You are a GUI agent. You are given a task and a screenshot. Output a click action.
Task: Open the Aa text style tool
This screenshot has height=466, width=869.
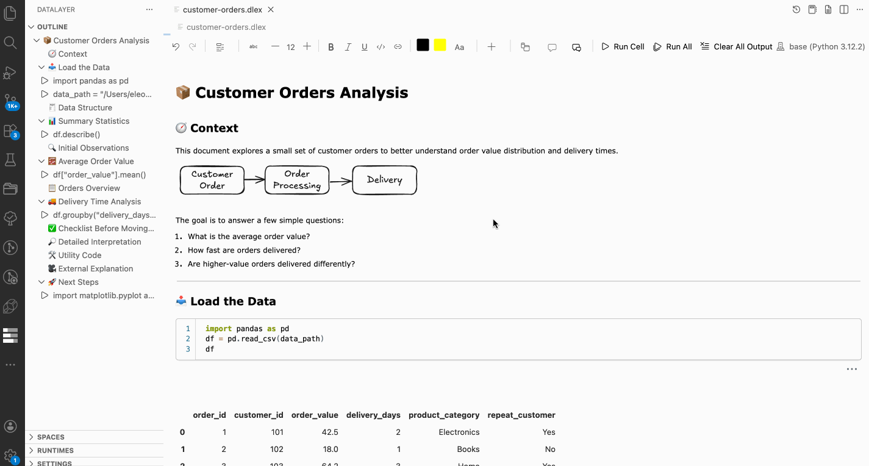coord(459,47)
